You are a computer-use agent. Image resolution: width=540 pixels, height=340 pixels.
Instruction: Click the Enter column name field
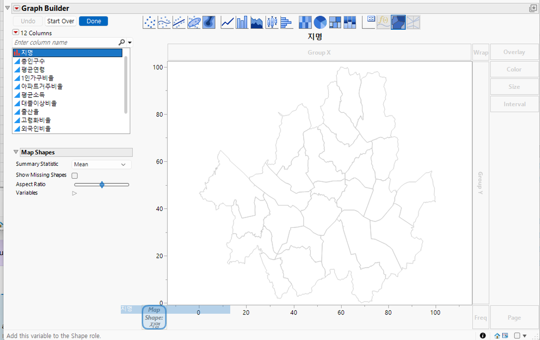[x=65, y=42]
